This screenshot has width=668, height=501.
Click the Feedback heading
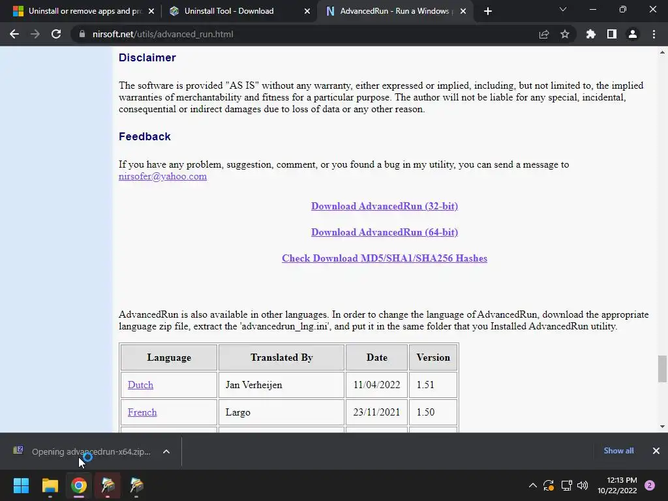tap(144, 136)
